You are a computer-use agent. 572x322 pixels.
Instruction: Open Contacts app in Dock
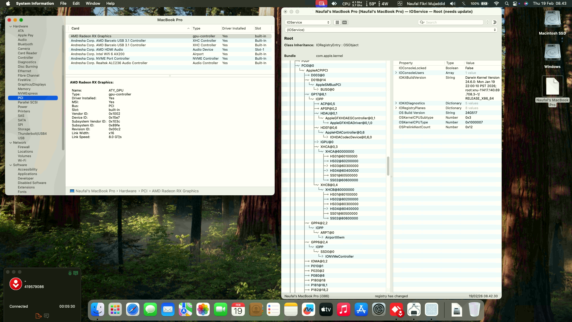(256, 310)
